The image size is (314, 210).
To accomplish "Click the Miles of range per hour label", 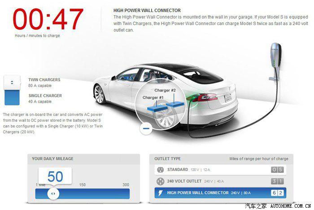I will click(x=259, y=159).
